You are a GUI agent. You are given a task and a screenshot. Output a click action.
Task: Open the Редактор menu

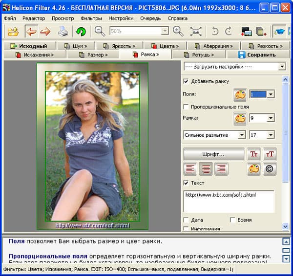pyautogui.click(x=34, y=18)
